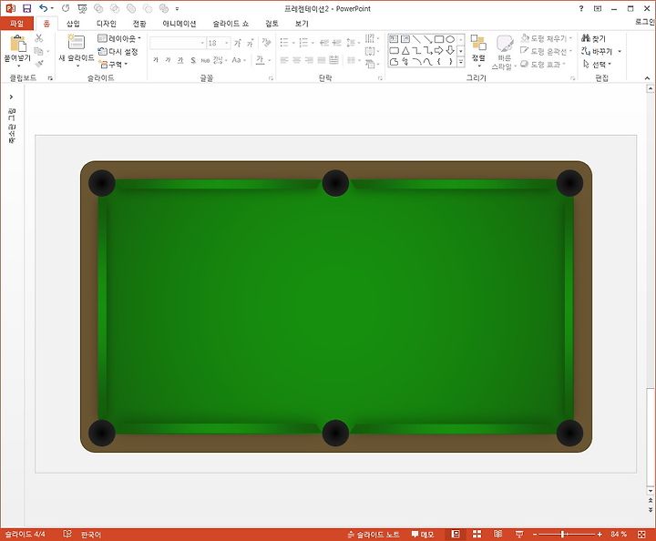Toggle Underline text formatting

(180, 60)
